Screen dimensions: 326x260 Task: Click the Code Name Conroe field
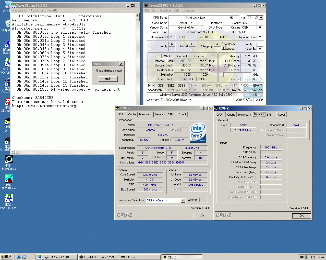150,130
